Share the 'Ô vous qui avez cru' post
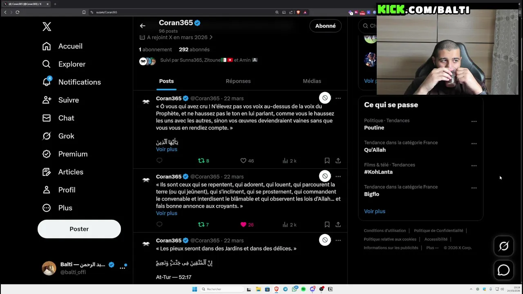Viewport: 523px width, 294px height. (338, 160)
